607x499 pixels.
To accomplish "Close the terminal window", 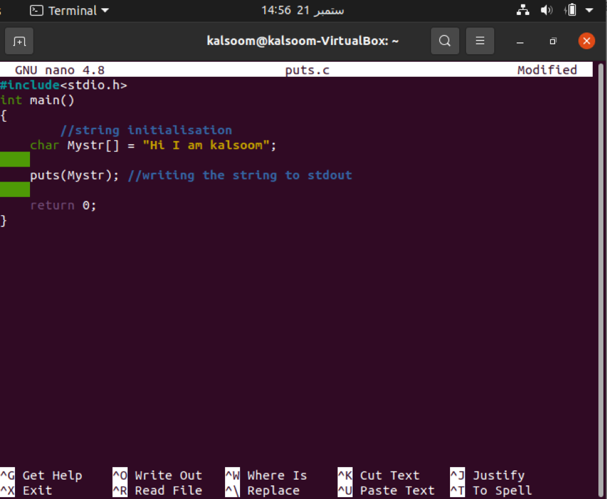I will pos(586,41).
